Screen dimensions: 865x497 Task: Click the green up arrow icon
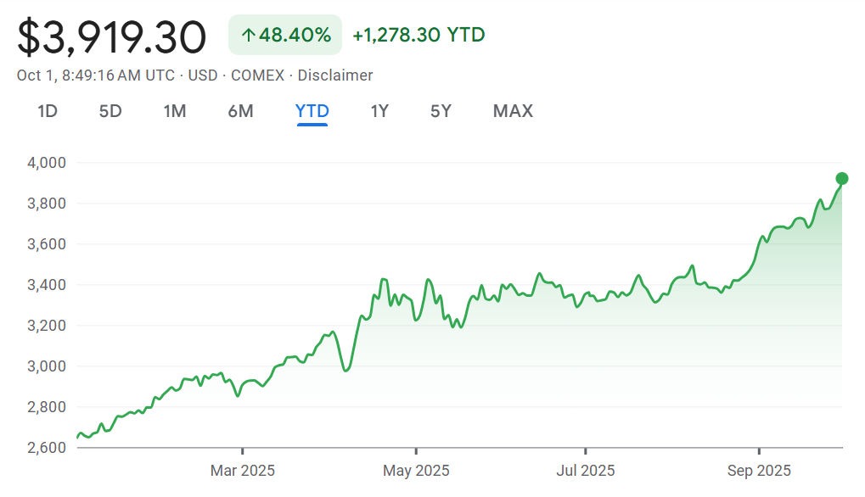tap(248, 36)
